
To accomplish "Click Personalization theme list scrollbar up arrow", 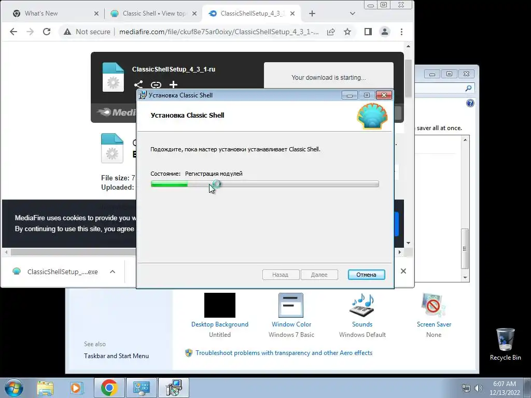I will [x=465, y=140].
